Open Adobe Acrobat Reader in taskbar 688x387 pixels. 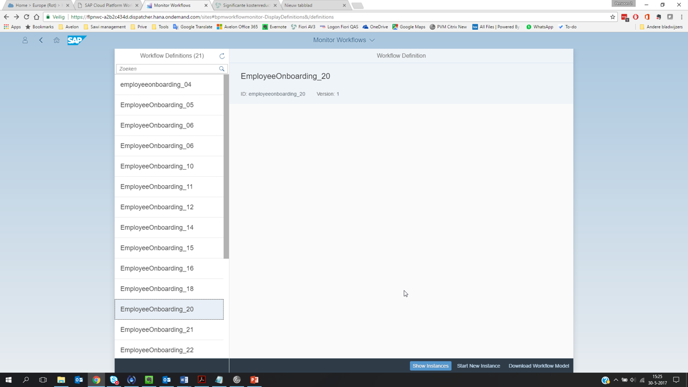point(202,380)
